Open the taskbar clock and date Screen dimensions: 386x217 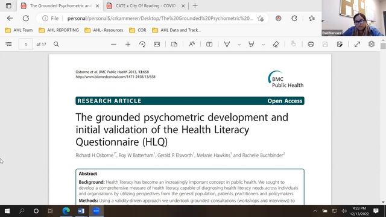point(359,211)
